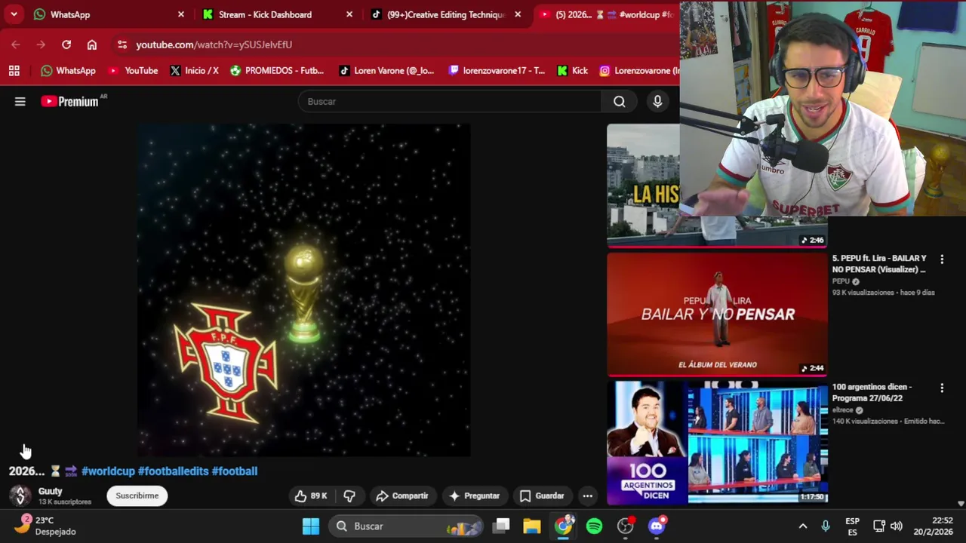The height and width of the screenshot is (543, 966).
Task: Open the Lorenzovarone Instagram bookmark
Action: (639, 71)
